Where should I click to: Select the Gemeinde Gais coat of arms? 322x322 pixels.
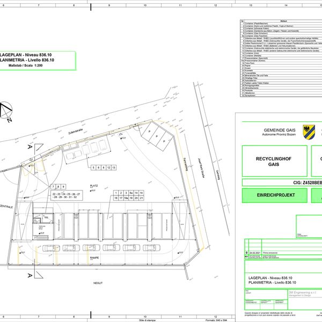tap(309, 132)
